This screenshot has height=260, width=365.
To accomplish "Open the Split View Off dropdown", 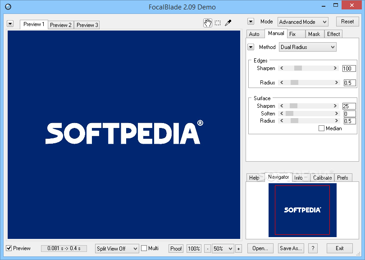I will point(117,249).
